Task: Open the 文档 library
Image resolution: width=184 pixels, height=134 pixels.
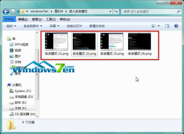Action: [18, 62]
